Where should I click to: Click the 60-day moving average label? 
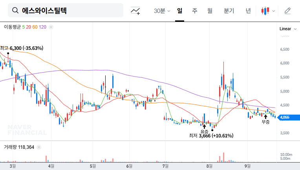point(35,27)
